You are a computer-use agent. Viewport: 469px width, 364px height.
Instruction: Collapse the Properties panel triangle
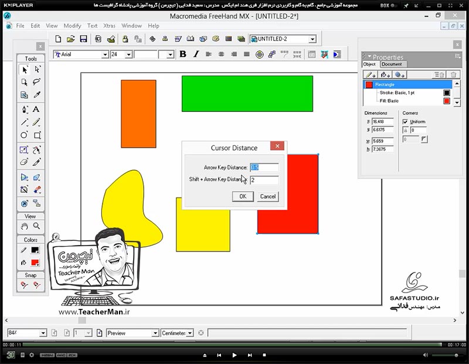tap(369, 56)
